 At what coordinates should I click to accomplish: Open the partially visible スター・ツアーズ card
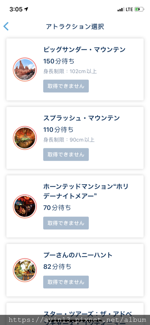pos(75,314)
